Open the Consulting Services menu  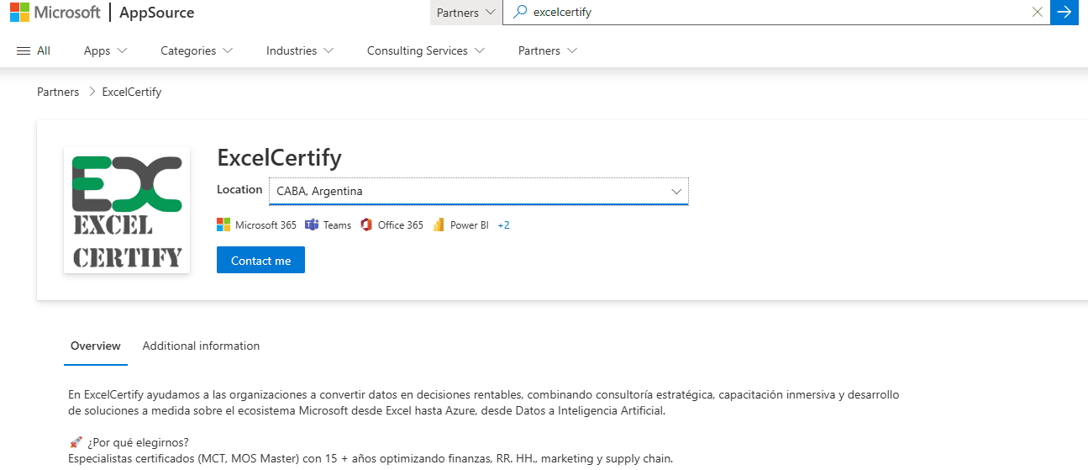click(x=426, y=50)
